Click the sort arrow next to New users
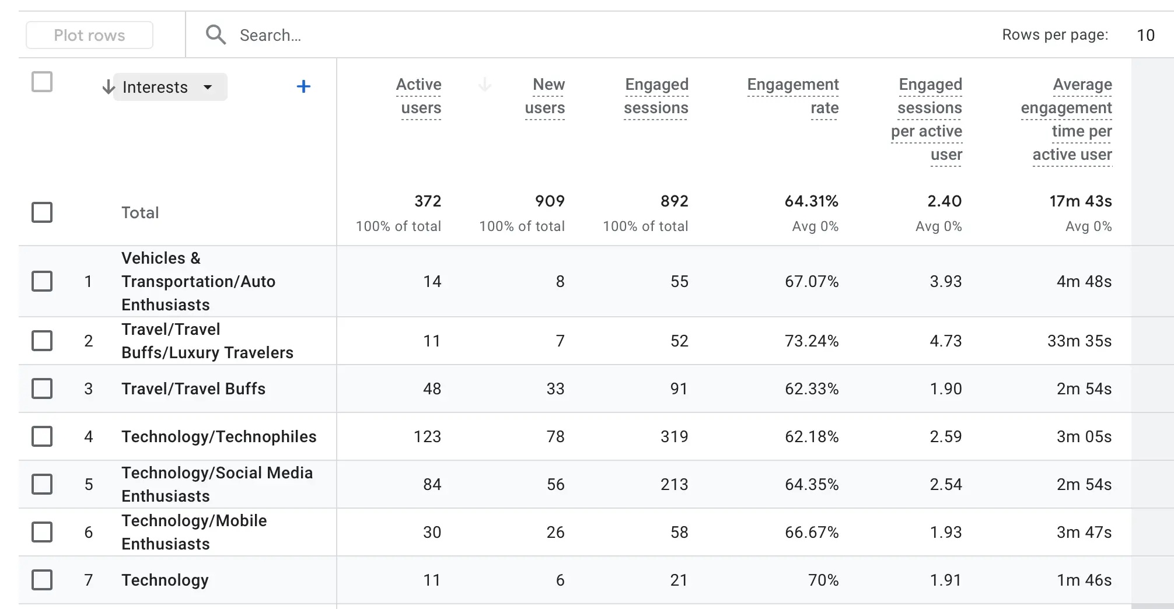1174x609 pixels. click(x=484, y=85)
